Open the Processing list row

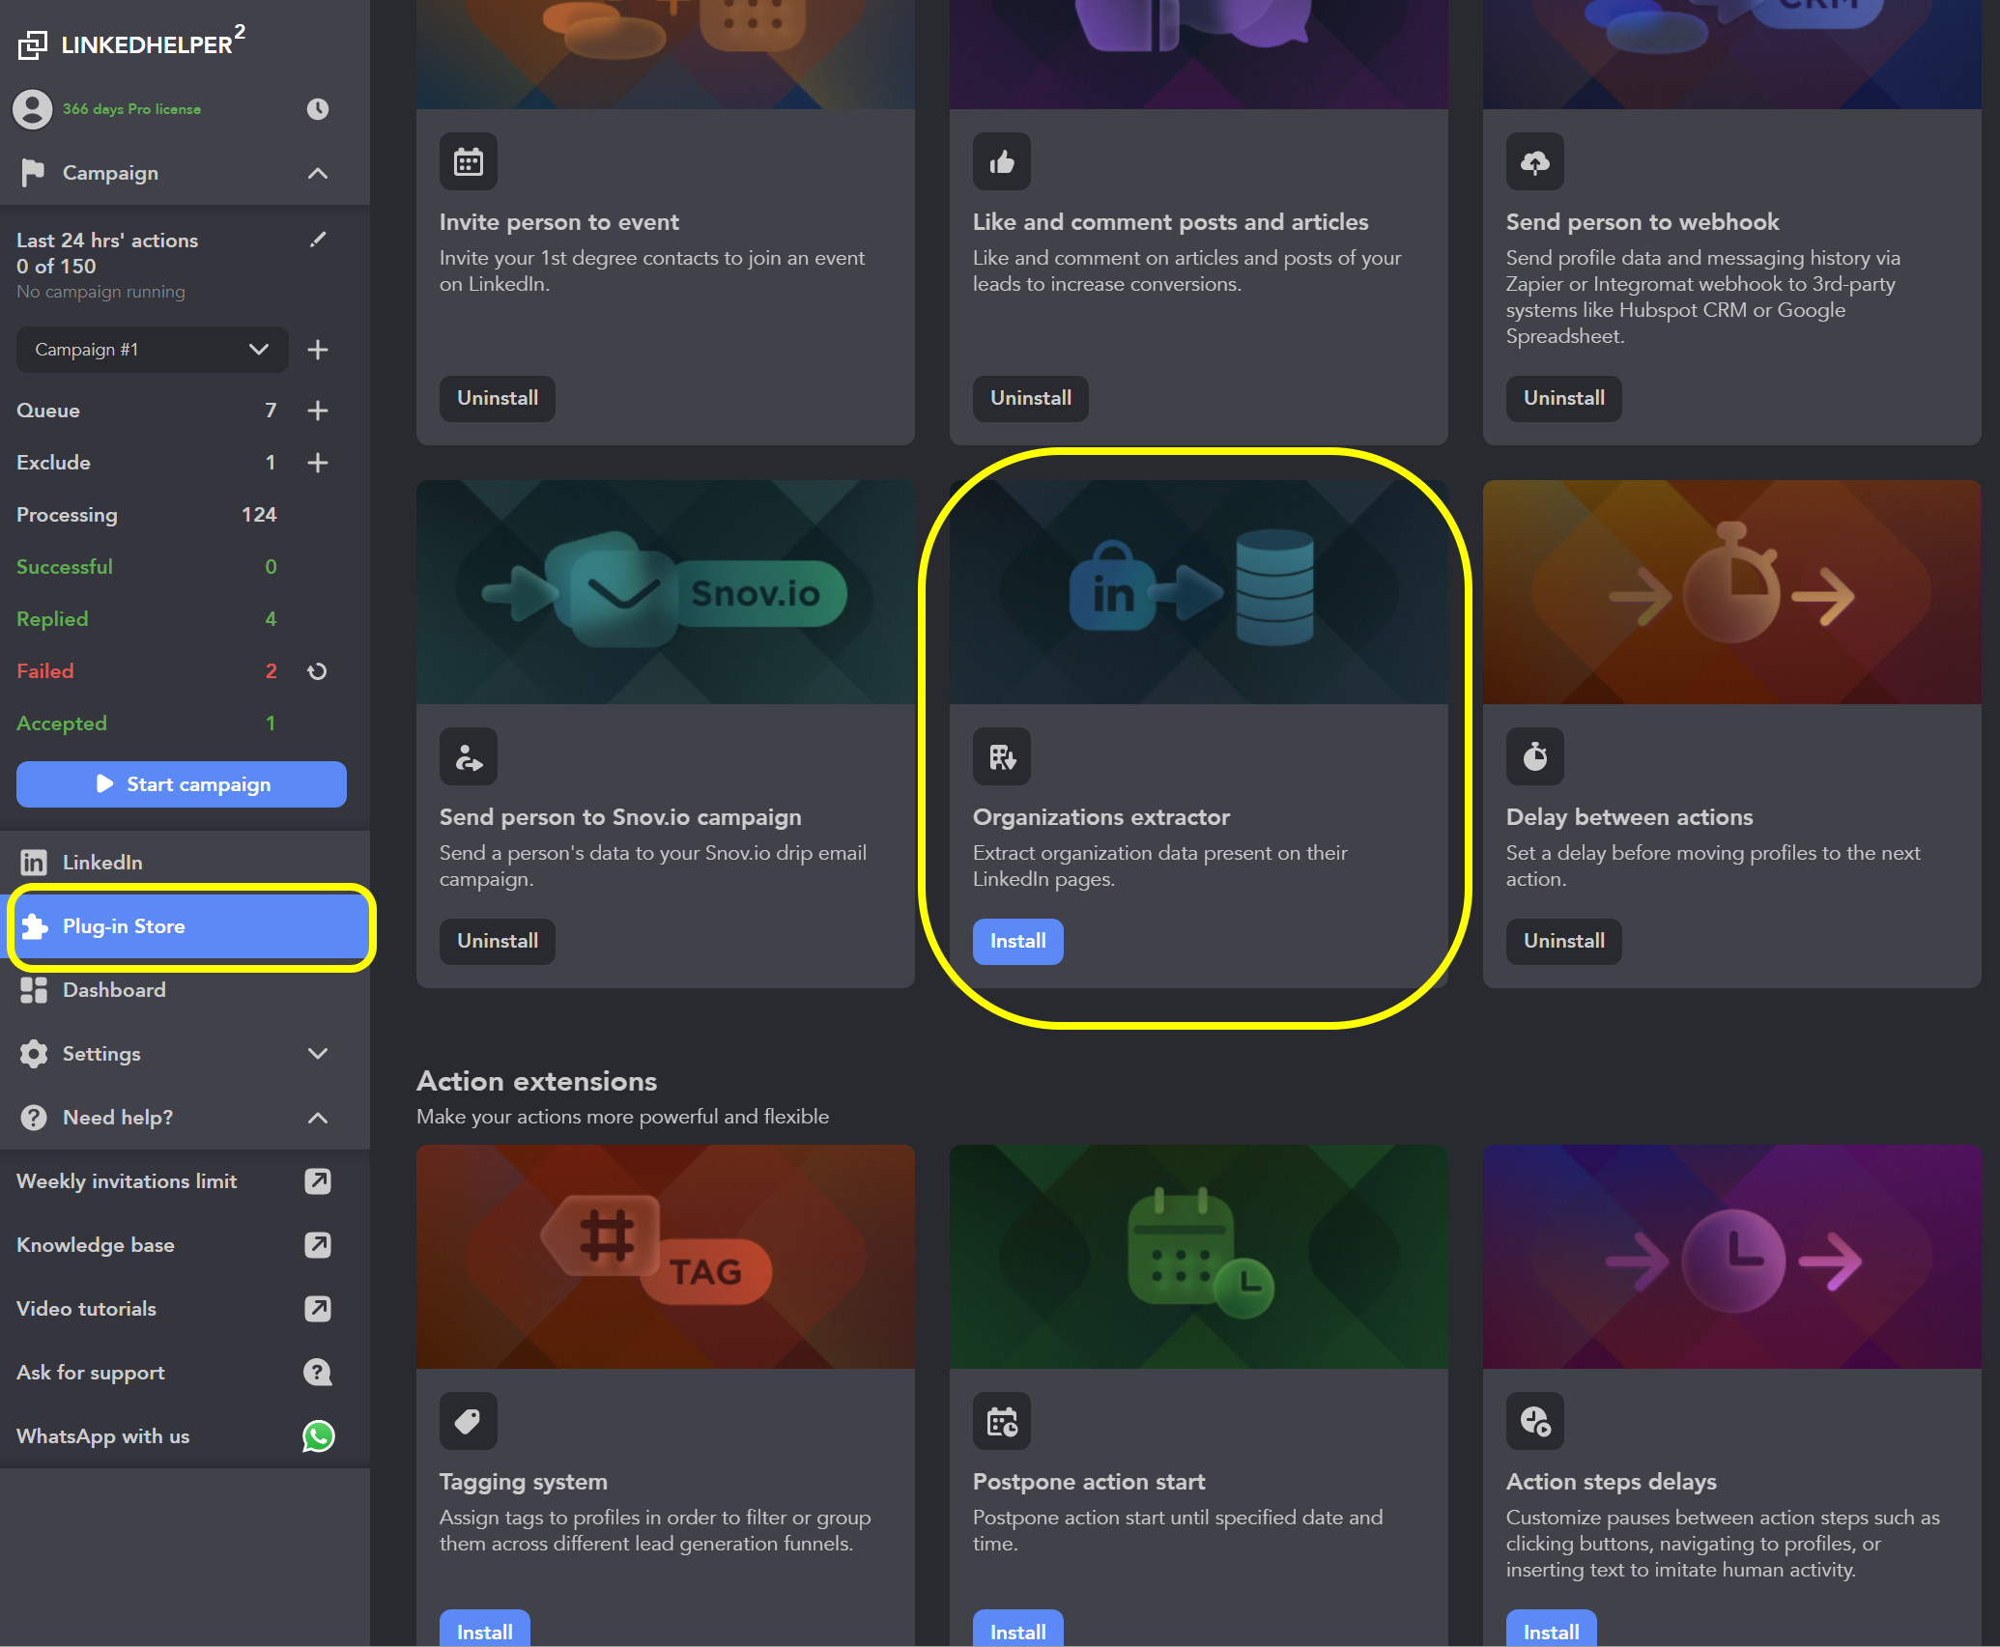(x=147, y=515)
